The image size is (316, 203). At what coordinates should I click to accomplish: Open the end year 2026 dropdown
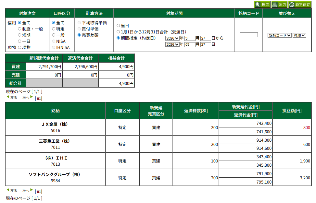[x=172, y=45]
